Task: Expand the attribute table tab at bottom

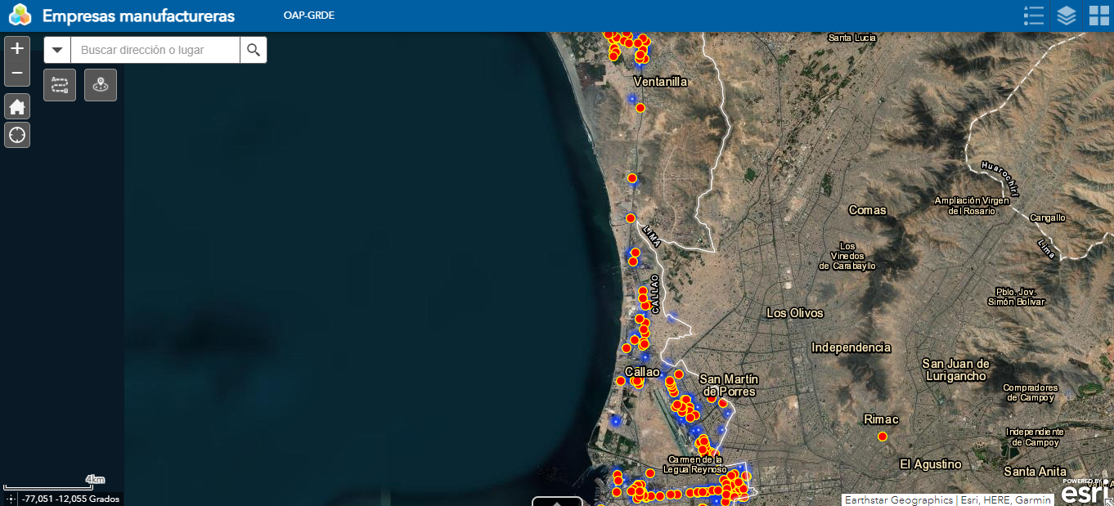Action: pyautogui.click(x=557, y=501)
